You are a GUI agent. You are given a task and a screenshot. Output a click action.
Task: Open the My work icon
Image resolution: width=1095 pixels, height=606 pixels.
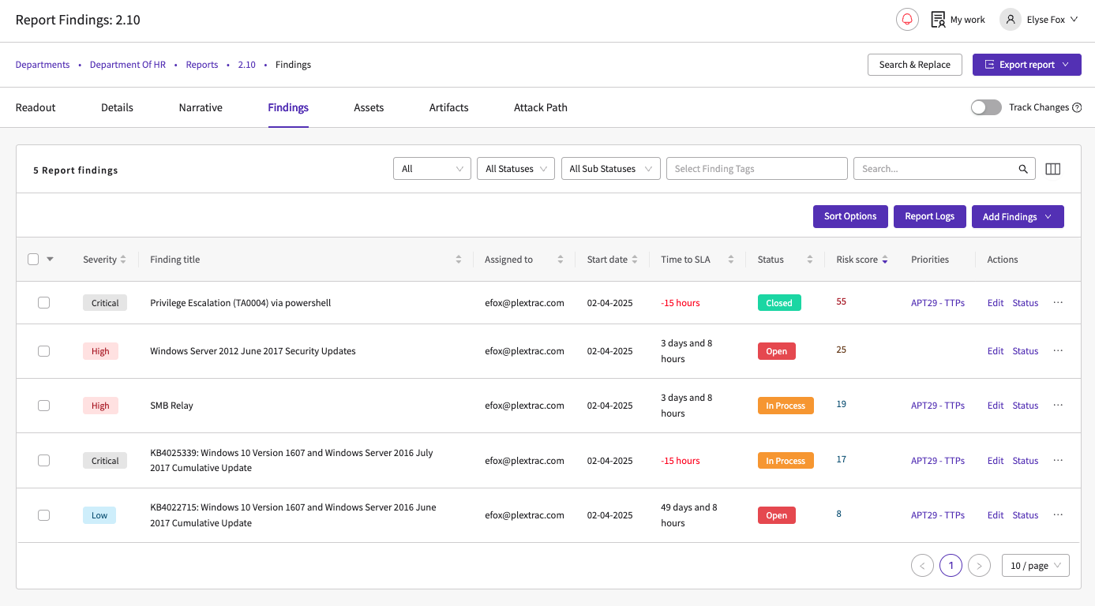(x=938, y=20)
